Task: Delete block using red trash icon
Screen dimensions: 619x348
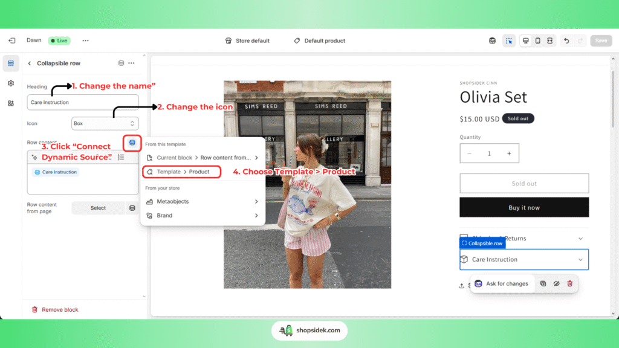Action: (x=569, y=283)
